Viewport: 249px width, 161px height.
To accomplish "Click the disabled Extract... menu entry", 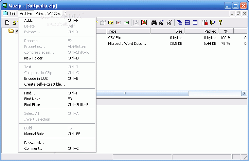I will (x=57, y=32).
